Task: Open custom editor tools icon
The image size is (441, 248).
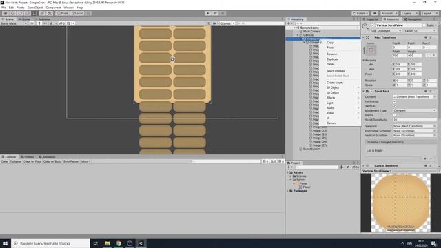Action: (50, 13)
